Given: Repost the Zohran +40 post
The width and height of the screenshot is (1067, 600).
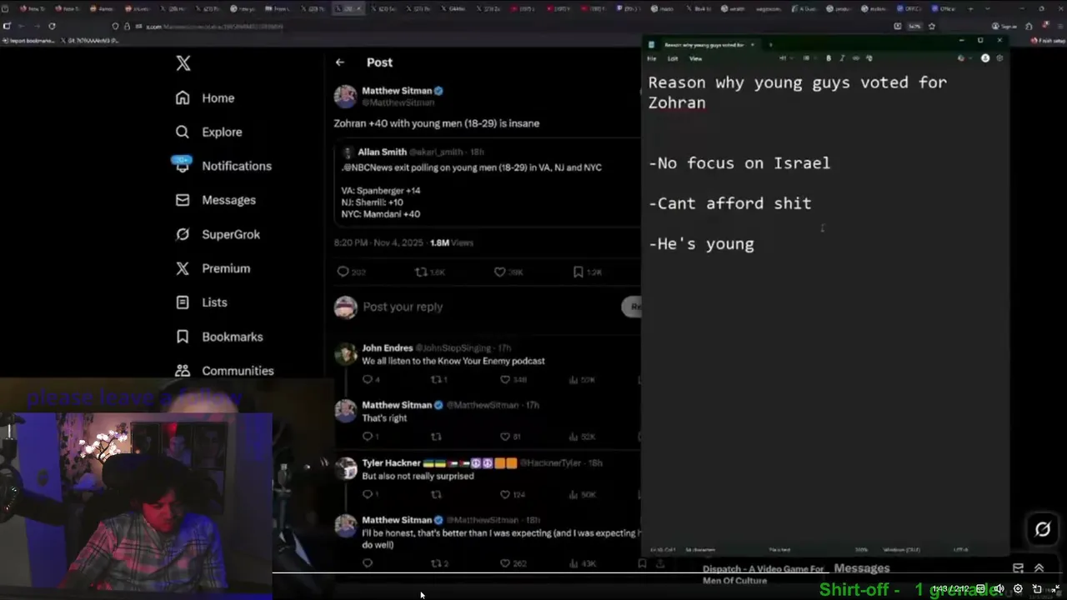Looking at the screenshot, I should point(421,272).
